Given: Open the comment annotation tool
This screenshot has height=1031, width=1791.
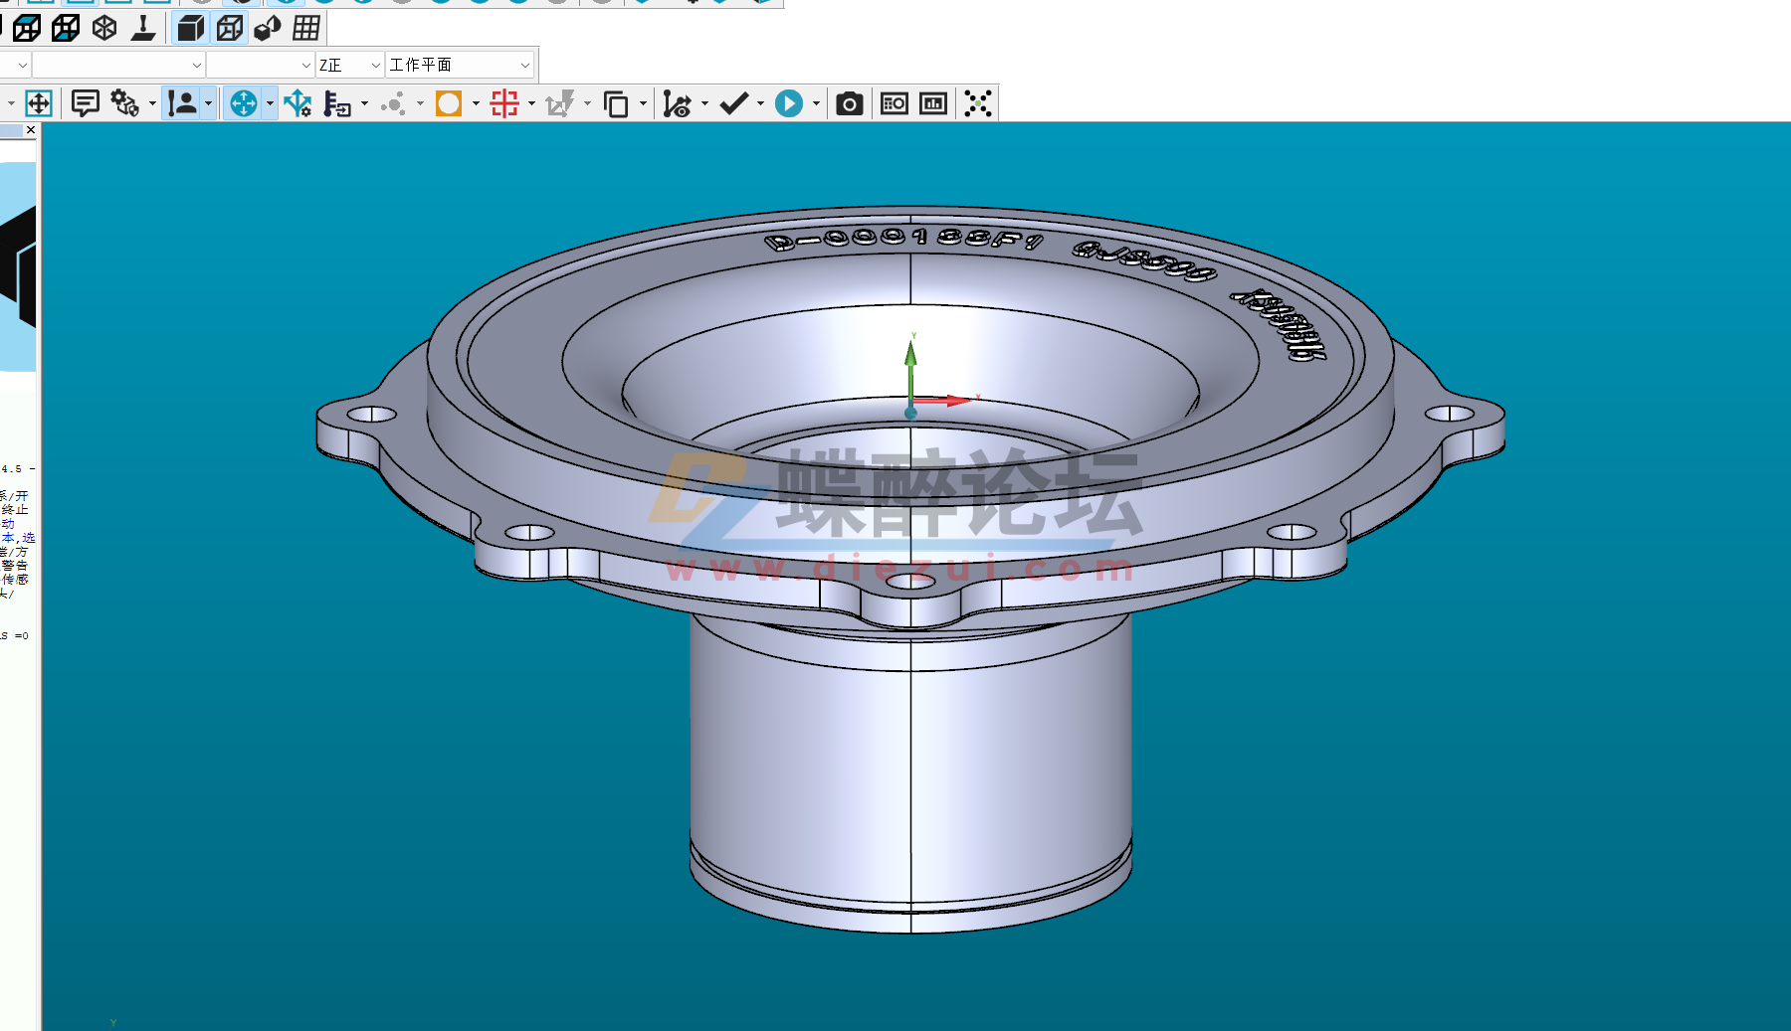Looking at the screenshot, I should click(86, 102).
